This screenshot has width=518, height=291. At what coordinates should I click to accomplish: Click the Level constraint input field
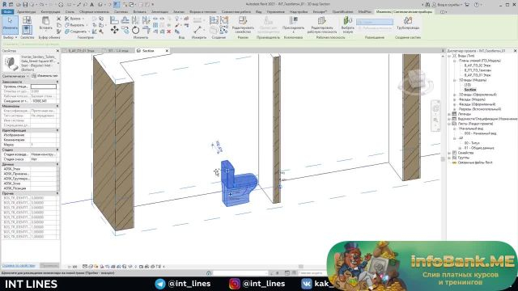[x=44, y=86]
